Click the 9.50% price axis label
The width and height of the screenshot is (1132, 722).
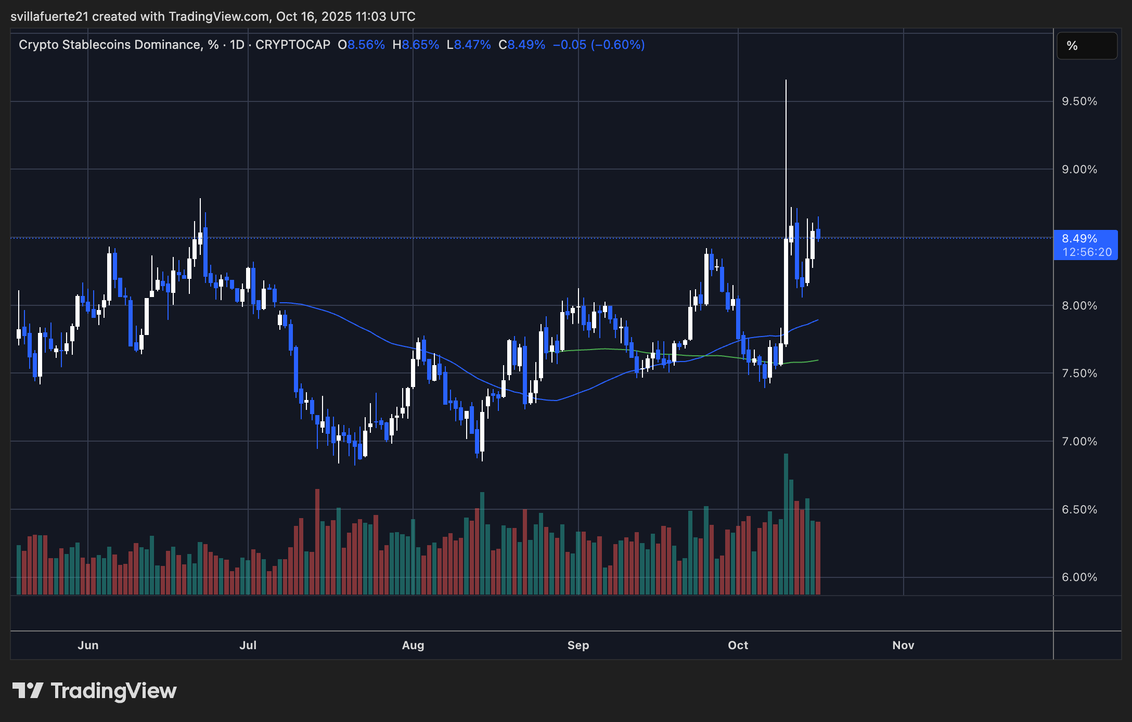[1079, 101]
